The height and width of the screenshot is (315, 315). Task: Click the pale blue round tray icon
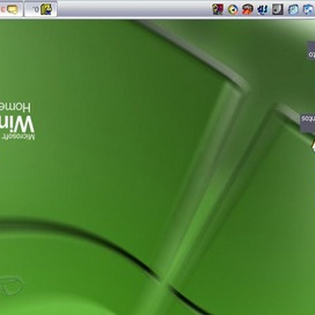click(293, 9)
